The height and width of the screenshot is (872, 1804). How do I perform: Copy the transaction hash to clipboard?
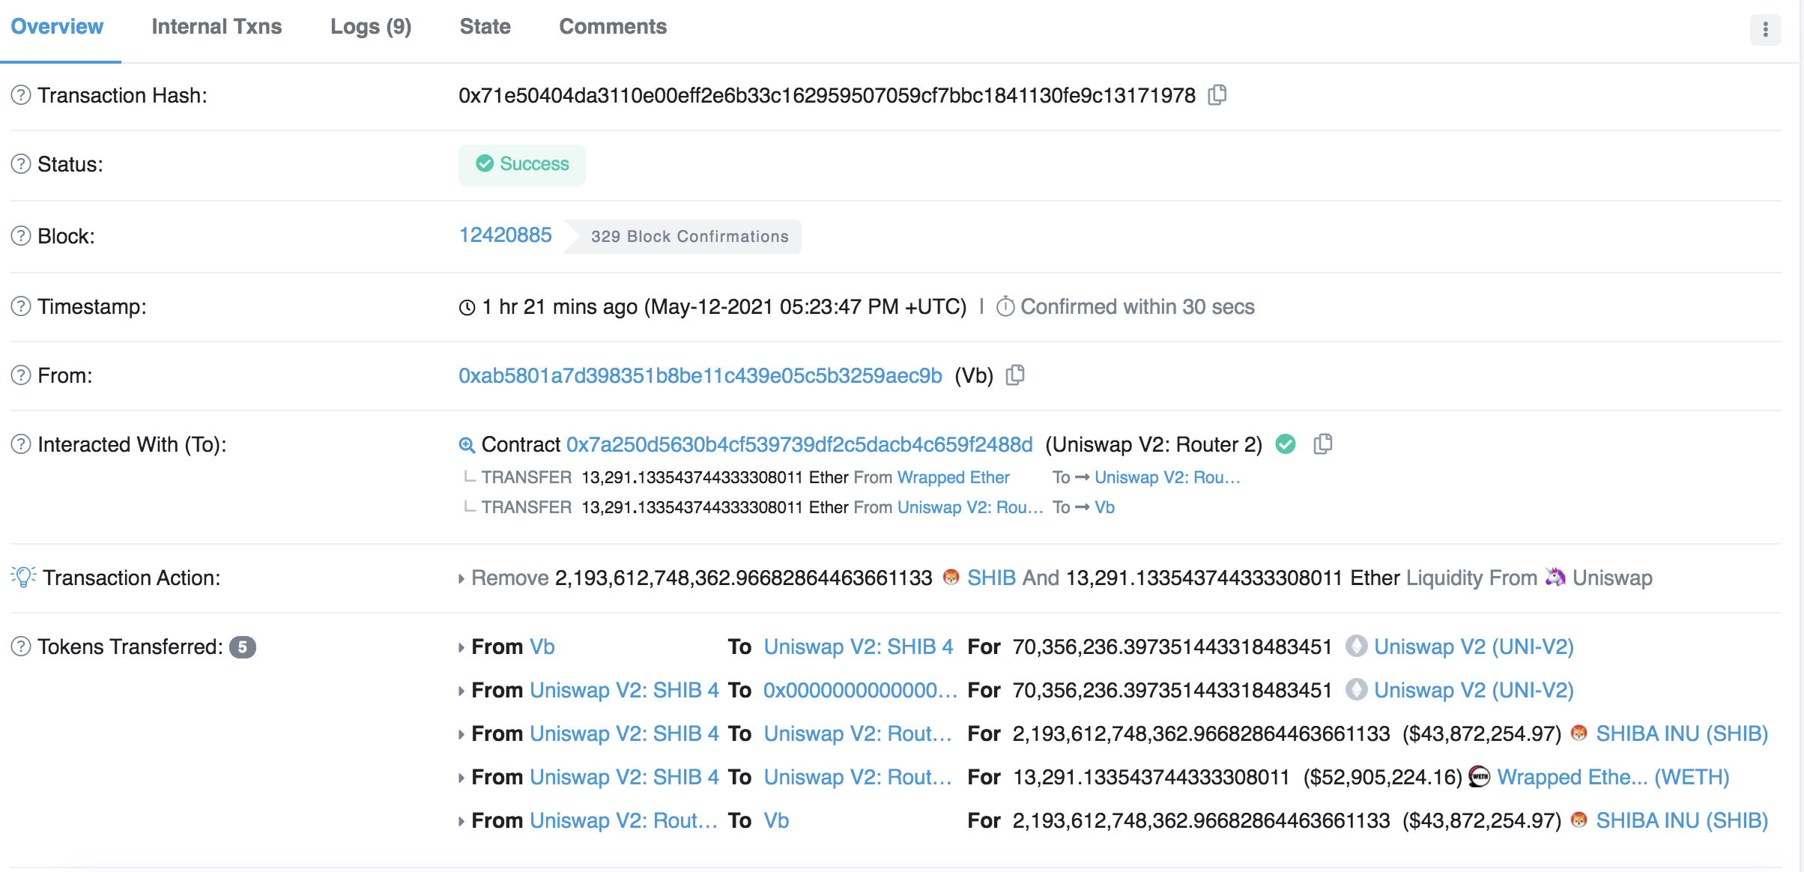1217,95
